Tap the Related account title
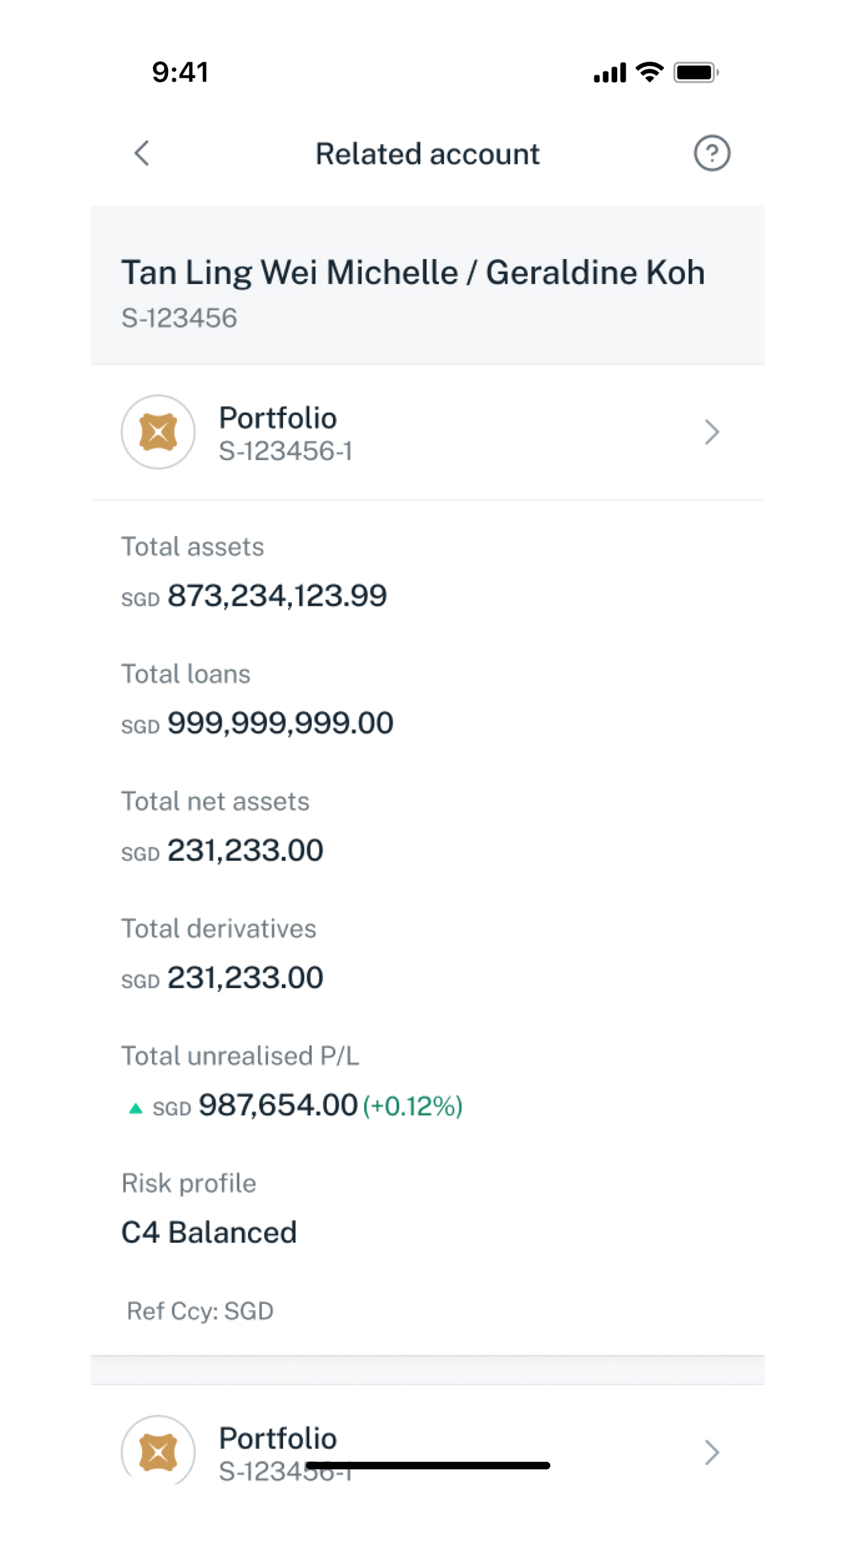The width and height of the screenshot is (855, 1541). [x=427, y=154]
